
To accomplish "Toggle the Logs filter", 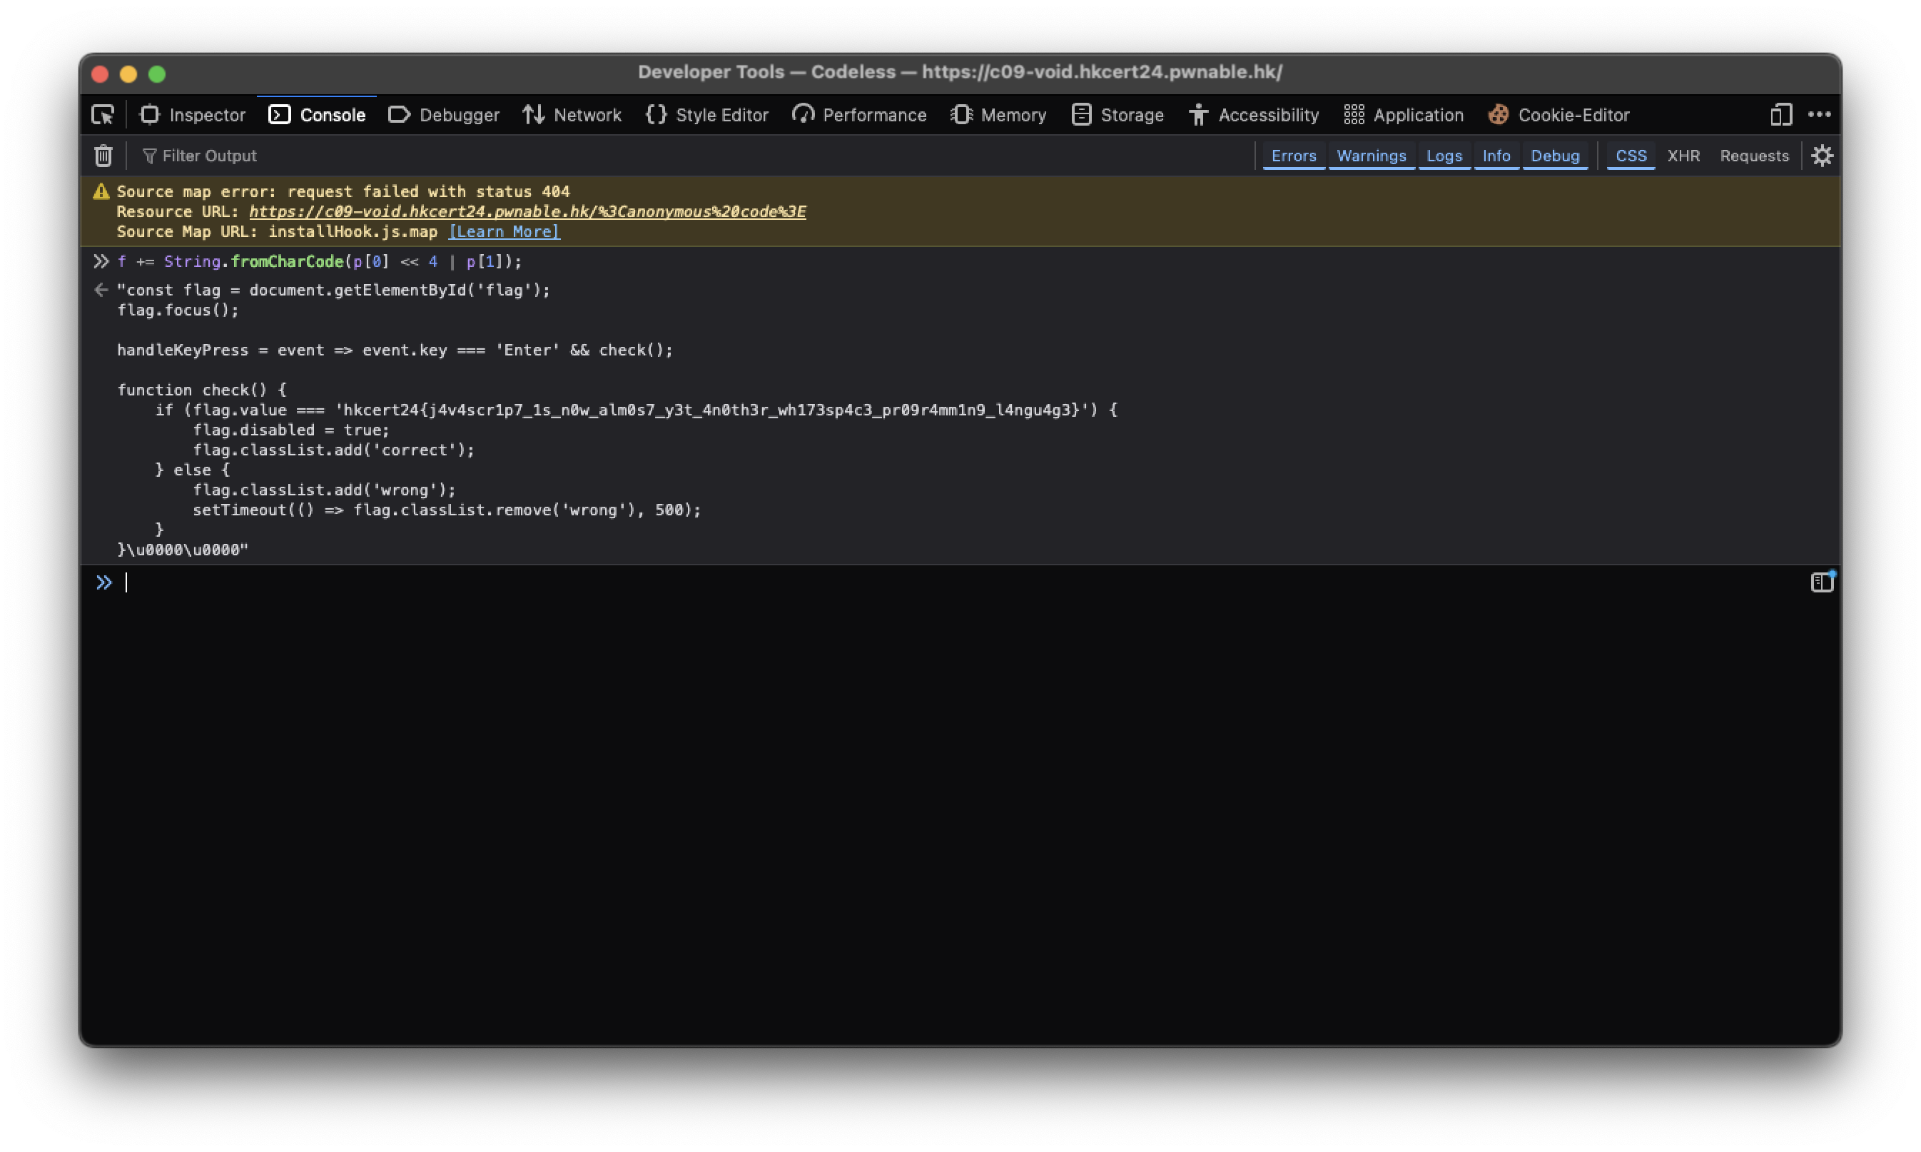I will point(1444,156).
